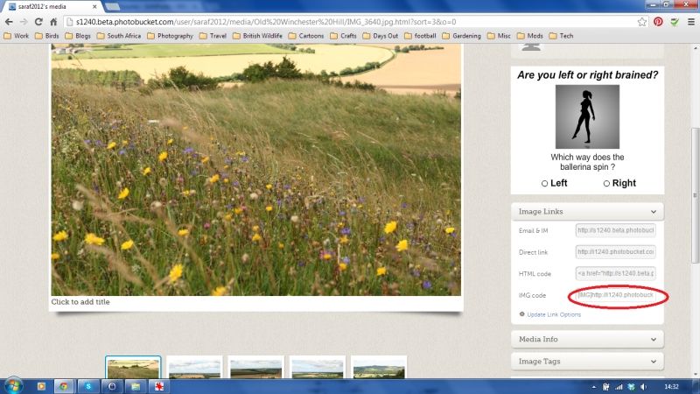Expand the Media Info panel
The height and width of the screenshot is (394, 700).
[x=587, y=339]
